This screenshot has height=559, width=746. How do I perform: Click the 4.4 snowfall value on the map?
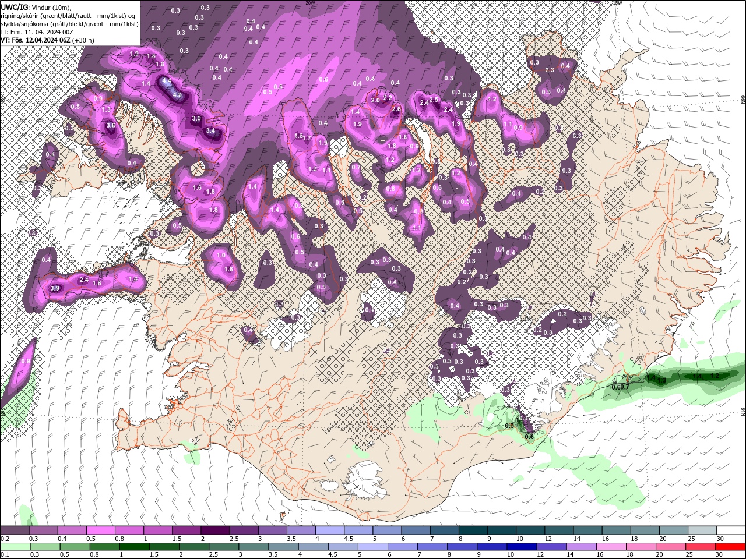[166, 80]
